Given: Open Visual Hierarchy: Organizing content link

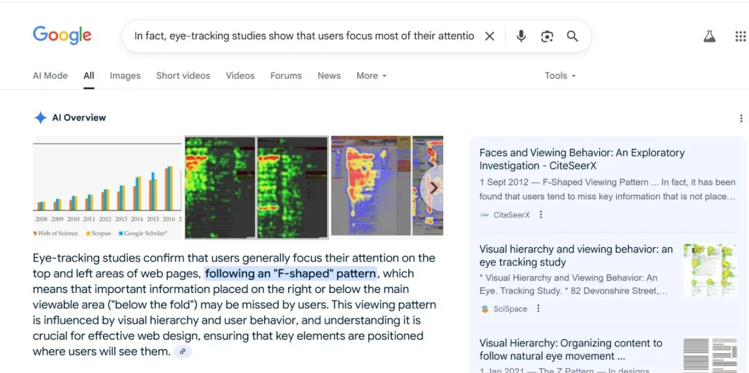Looking at the screenshot, I should [570, 349].
